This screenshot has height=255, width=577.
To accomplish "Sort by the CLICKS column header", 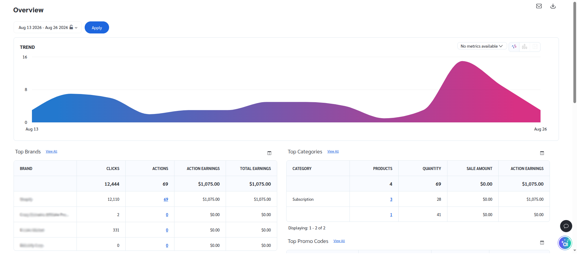I will (x=113, y=168).
